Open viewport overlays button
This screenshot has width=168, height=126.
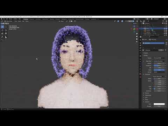pos(122,21)
